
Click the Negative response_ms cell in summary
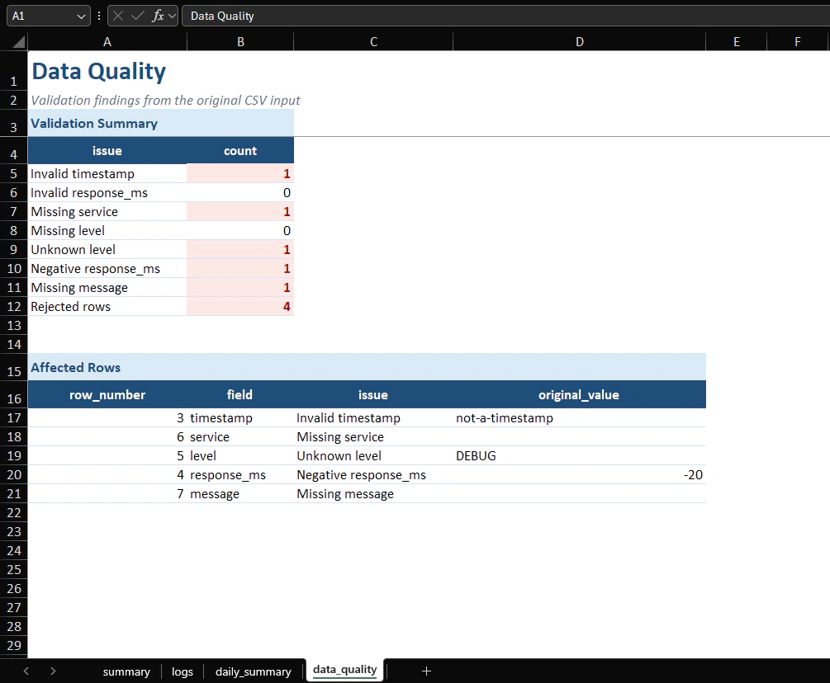[107, 269]
